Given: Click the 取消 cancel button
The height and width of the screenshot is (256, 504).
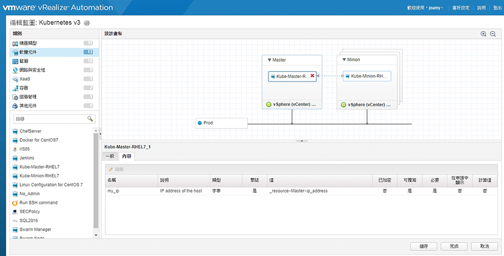Looking at the screenshot, I should [x=484, y=246].
